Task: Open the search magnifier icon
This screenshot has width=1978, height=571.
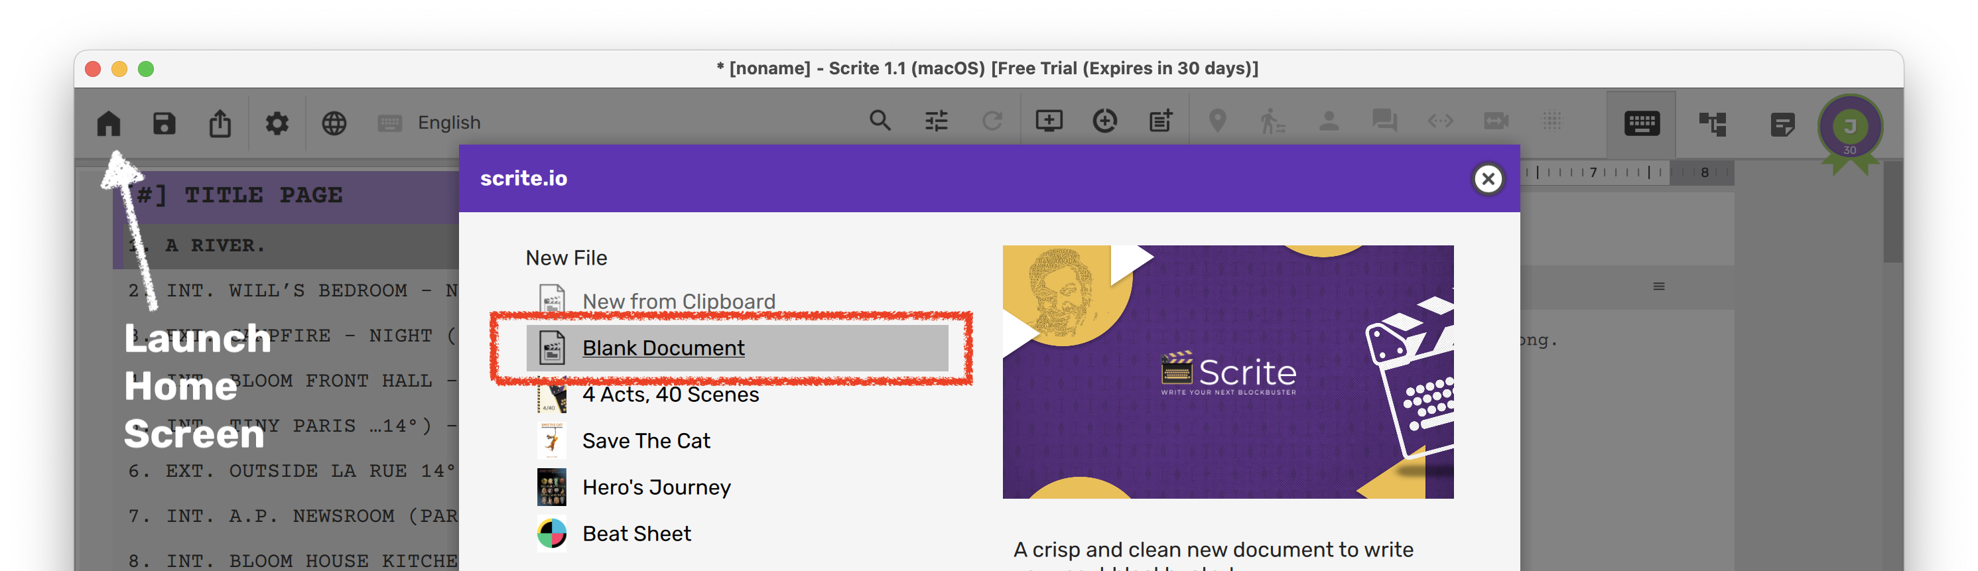Action: [x=880, y=121]
